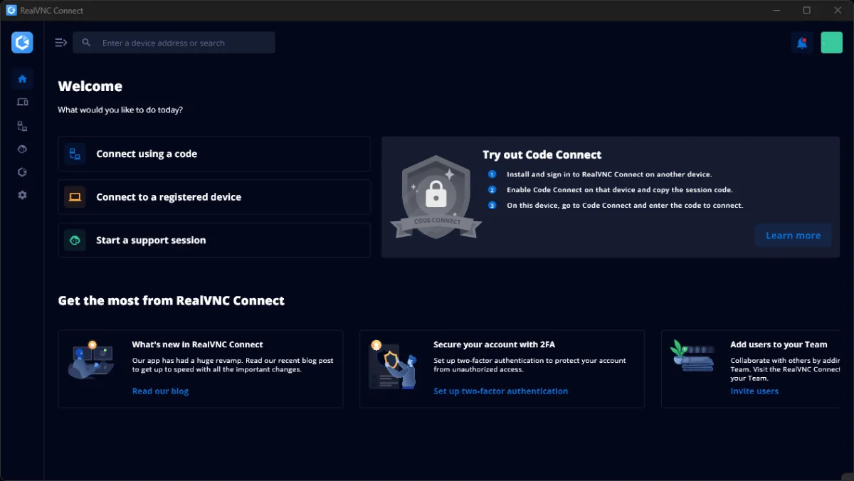Maximize the RealVNC Connect window
The image size is (854, 481).
coord(806,10)
